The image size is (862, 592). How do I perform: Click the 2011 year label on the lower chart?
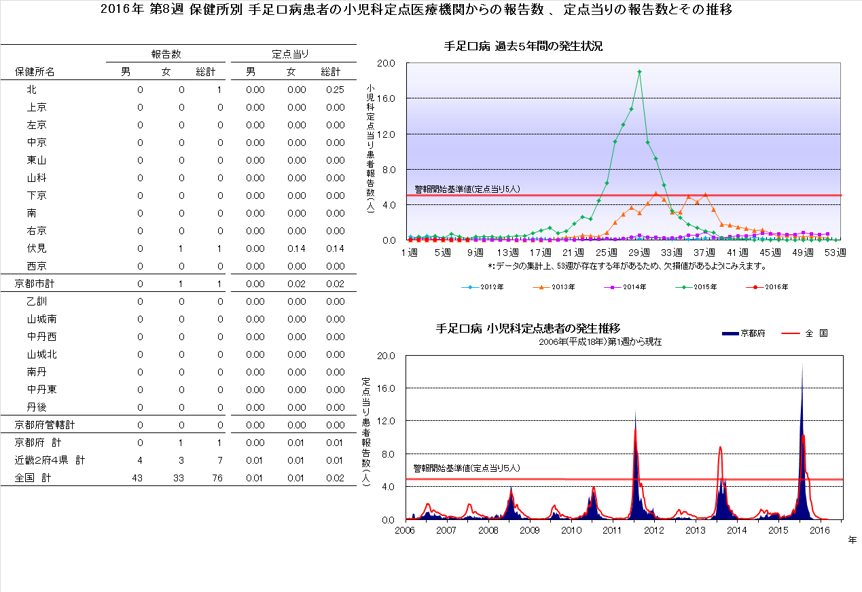[x=612, y=530]
